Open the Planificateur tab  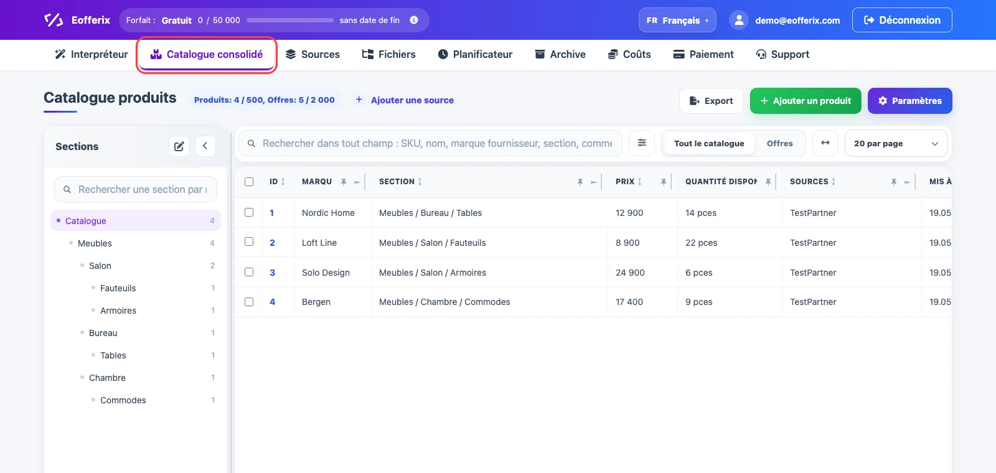pos(475,54)
